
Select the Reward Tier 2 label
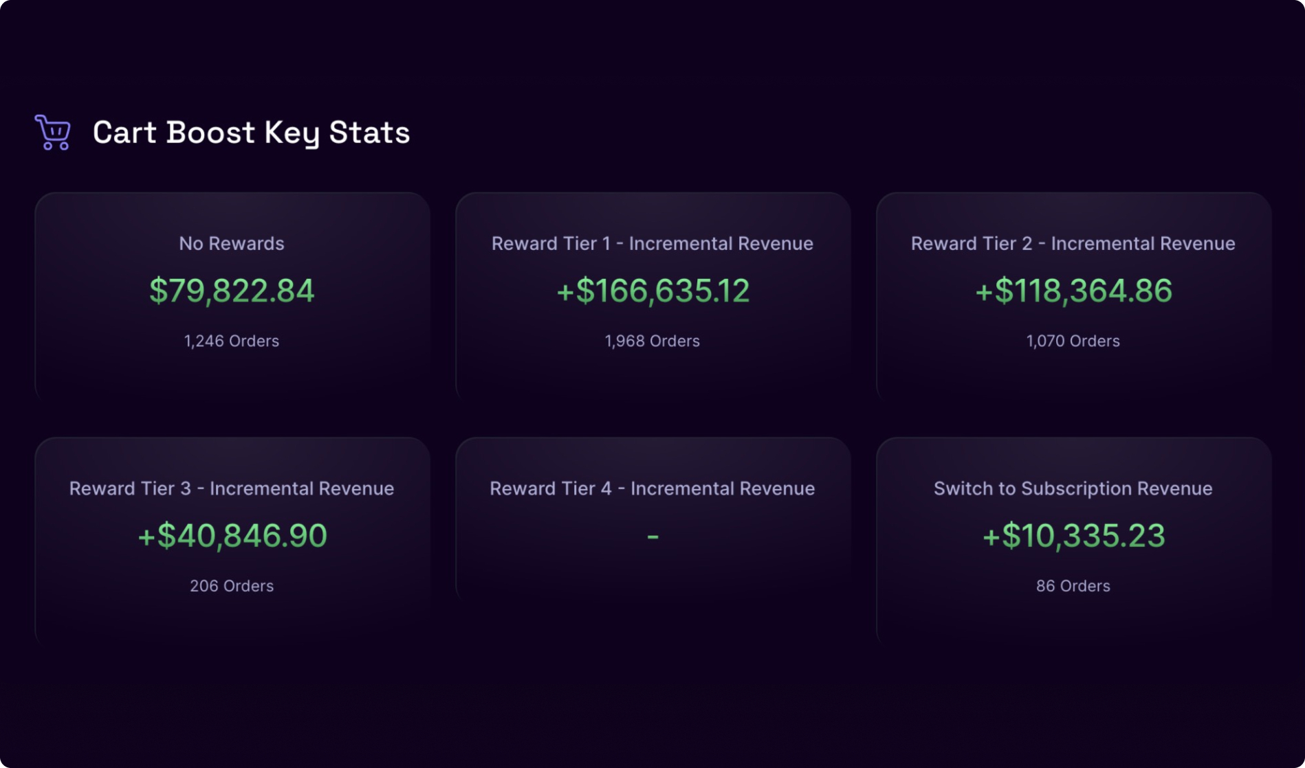pyautogui.click(x=1073, y=243)
